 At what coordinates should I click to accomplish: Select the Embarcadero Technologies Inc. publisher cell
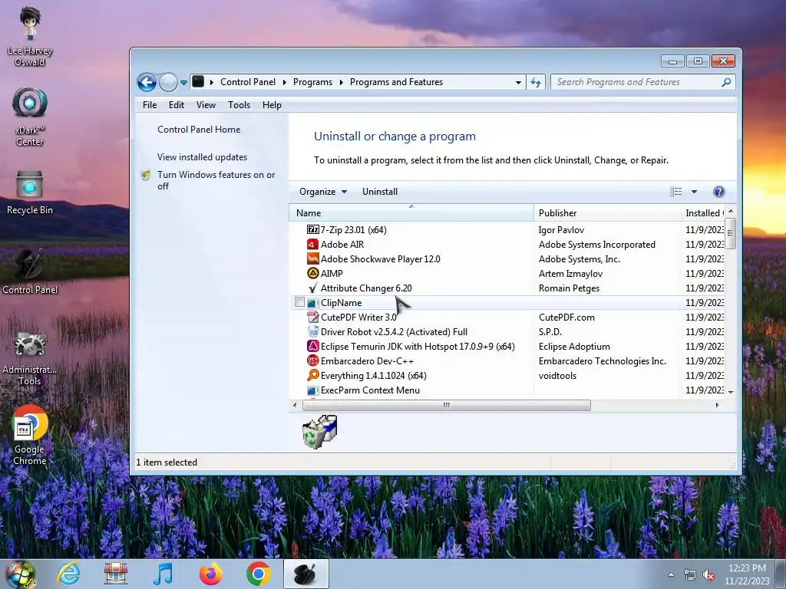click(603, 360)
